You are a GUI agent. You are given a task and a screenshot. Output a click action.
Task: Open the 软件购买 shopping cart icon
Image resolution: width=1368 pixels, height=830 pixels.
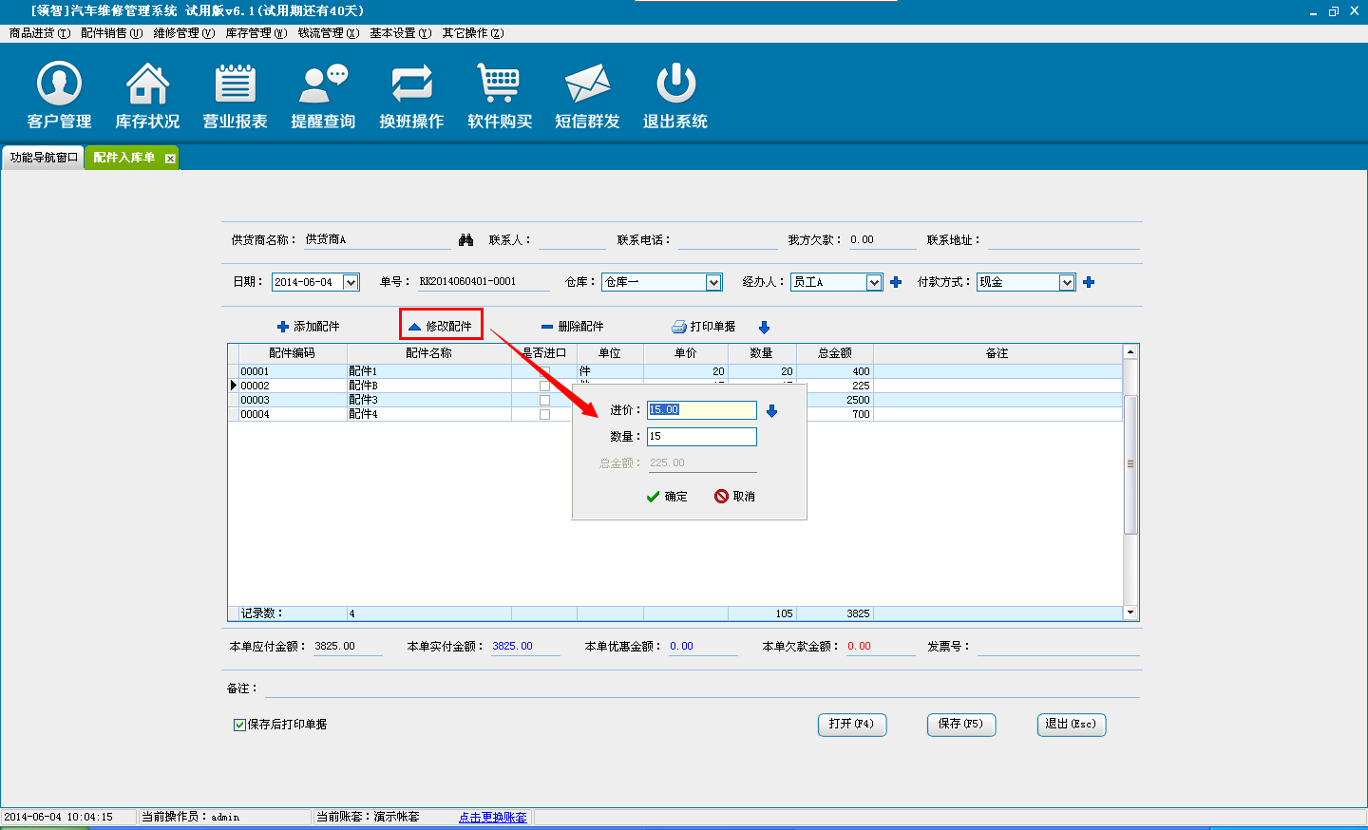499,85
